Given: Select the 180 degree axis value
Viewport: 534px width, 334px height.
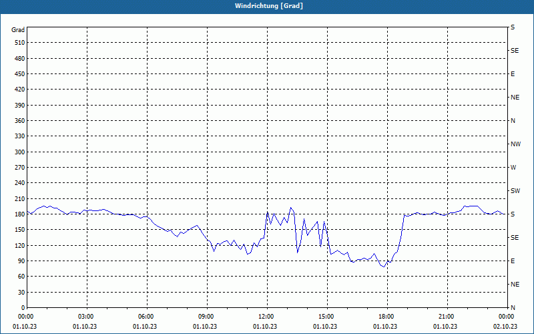Looking at the screenshot, I should [x=20, y=214].
